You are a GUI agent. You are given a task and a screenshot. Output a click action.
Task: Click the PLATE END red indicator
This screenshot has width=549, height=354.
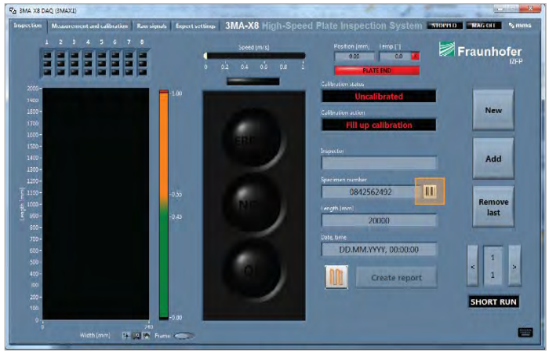tap(376, 71)
